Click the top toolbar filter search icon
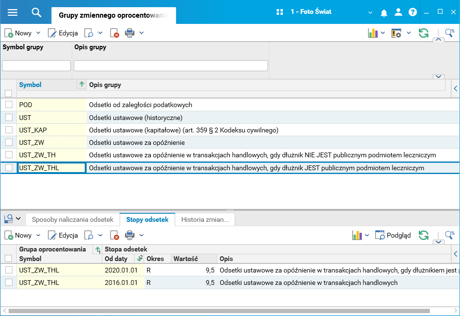The height and width of the screenshot is (316, 460). coord(449,33)
